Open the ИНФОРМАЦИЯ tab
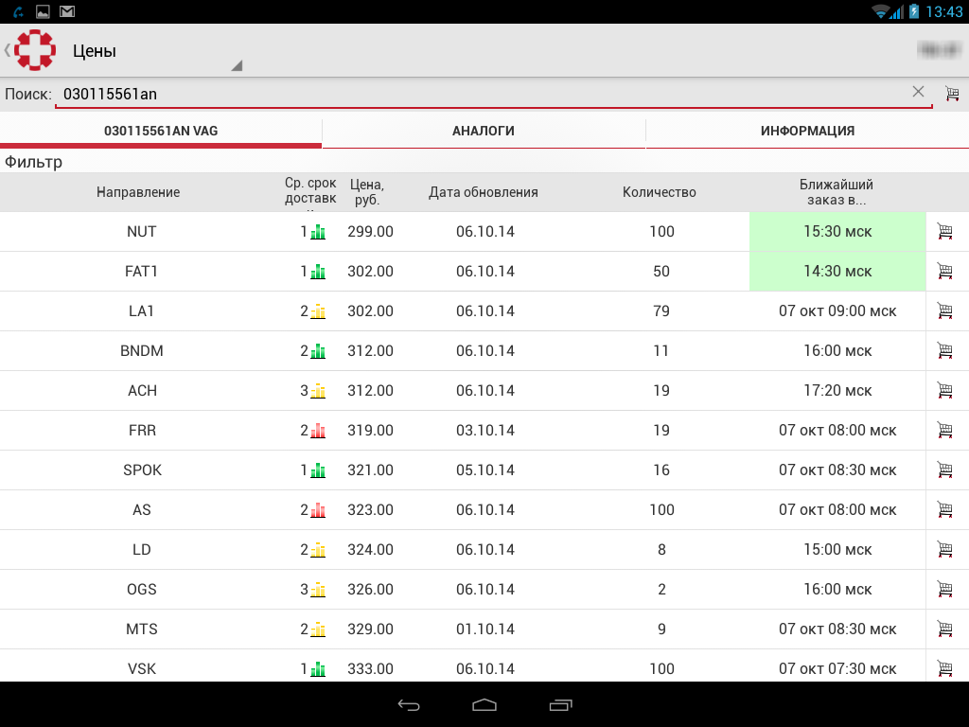Viewport: 969px width, 727px height. click(807, 132)
